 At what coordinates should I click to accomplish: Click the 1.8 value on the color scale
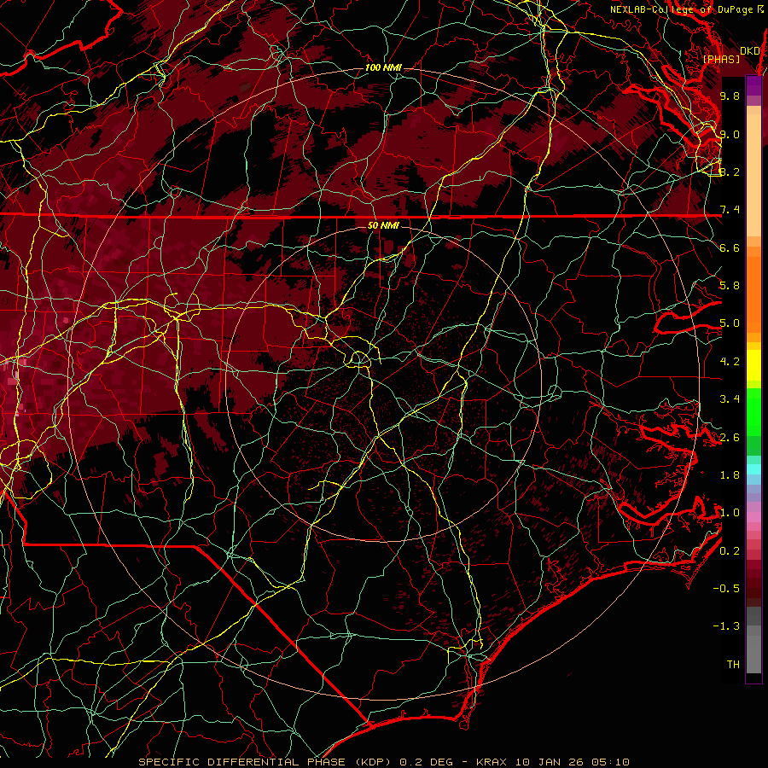pyautogui.click(x=730, y=475)
